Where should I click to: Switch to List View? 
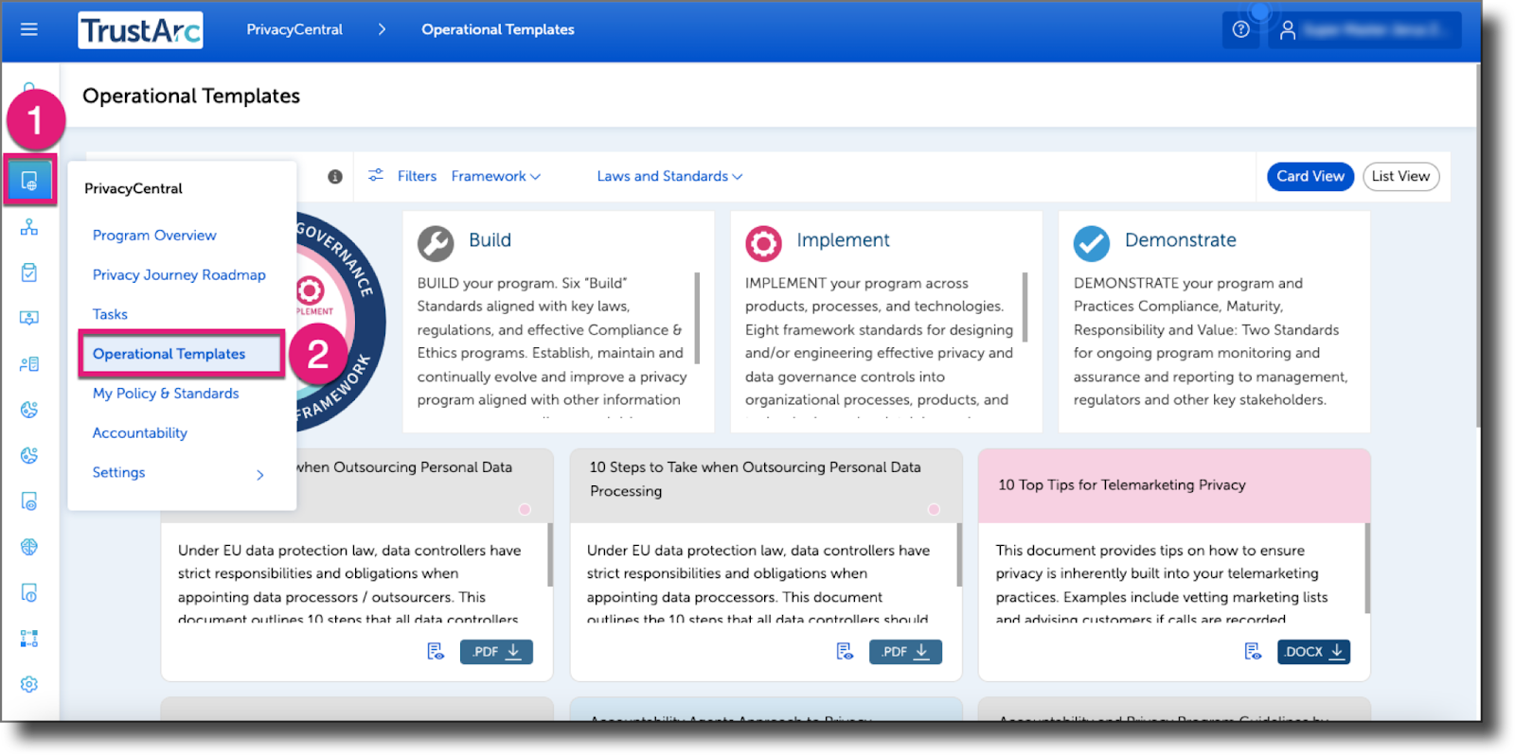[x=1400, y=176]
